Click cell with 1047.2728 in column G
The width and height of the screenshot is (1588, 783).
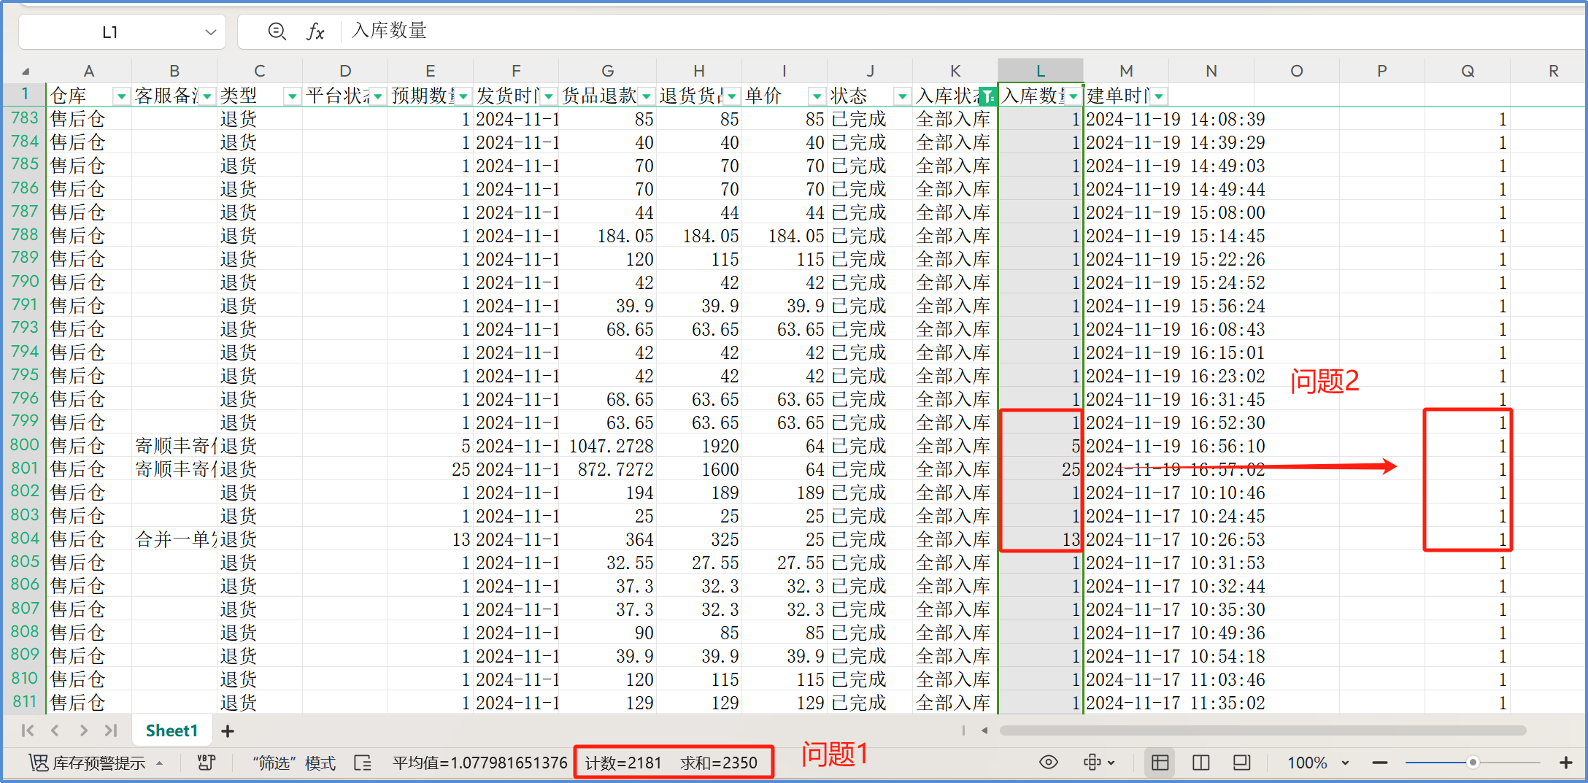[x=607, y=446]
